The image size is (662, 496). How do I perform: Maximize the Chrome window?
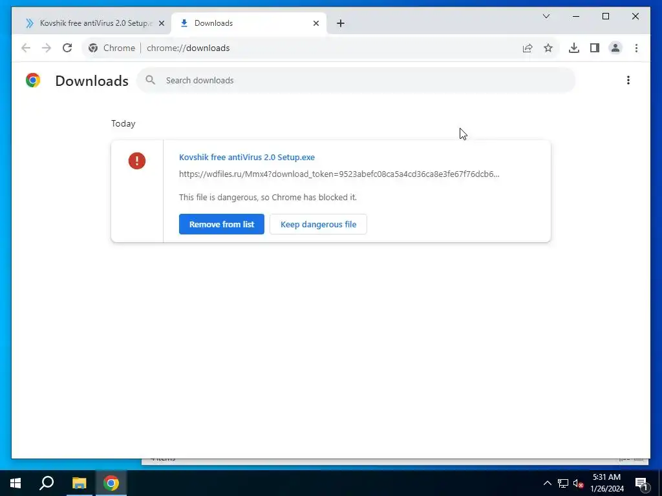(605, 16)
